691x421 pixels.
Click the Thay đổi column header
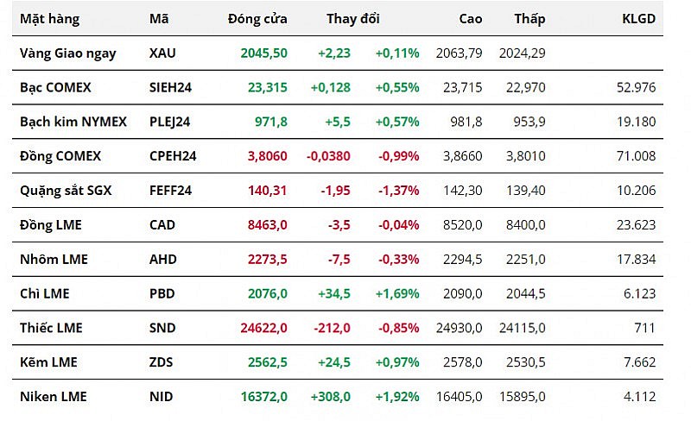[352, 19]
